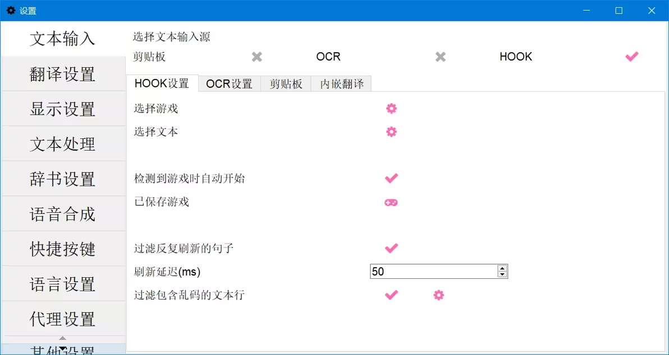Image resolution: width=669 pixels, height=355 pixels.
Task: Click the 刷新延迟(ms) input field
Action: point(434,272)
